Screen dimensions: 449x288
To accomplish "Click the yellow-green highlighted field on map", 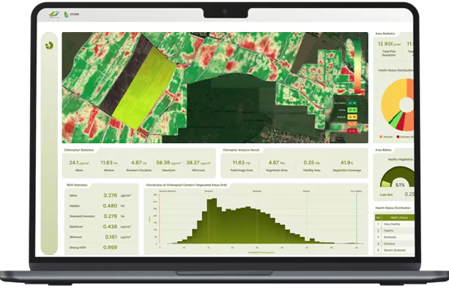I will (144, 88).
